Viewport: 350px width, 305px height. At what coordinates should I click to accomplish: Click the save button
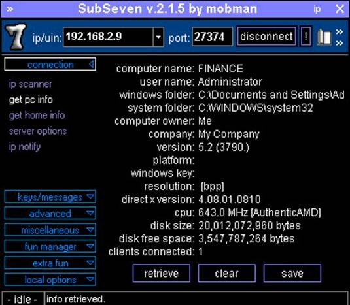click(x=292, y=273)
